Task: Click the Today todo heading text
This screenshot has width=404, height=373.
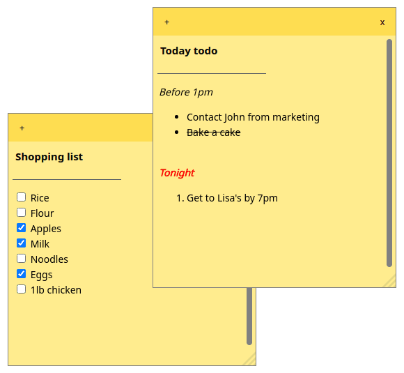Action: [x=189, y=51]
